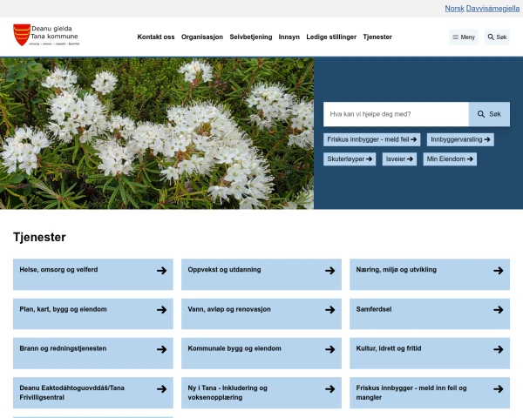This screenshot has width=523, height=418.
Task: Open the Kontakt oss menu item
Action: (x=156, y=37)
